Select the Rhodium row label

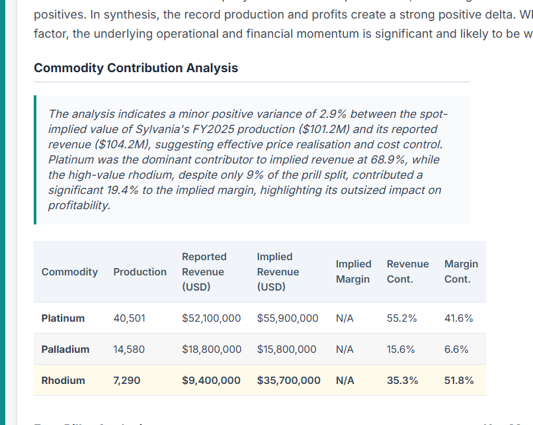click(63, 381)
